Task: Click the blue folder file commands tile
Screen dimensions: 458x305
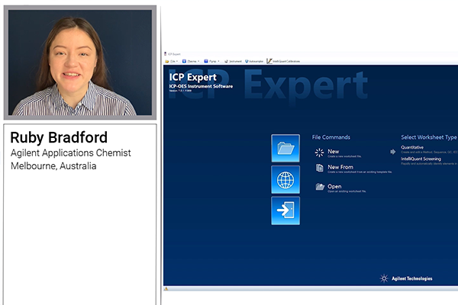Action: pos(285,148)
